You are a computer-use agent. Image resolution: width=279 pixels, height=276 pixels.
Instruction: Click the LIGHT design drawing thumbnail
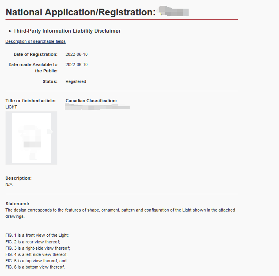pyautogui.click(x=31, y=138)
